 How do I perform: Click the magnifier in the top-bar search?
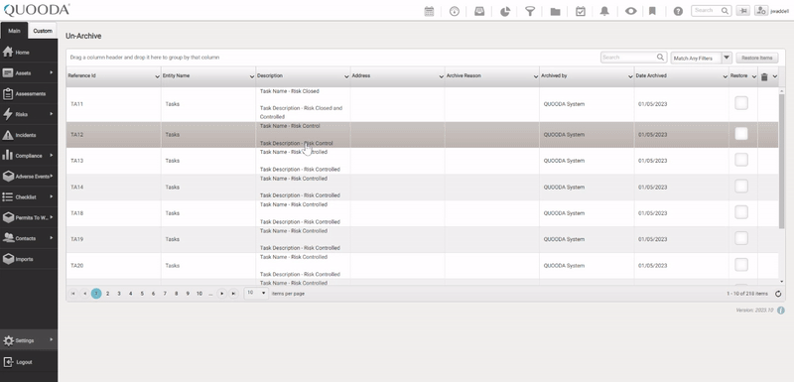(726, 11)
